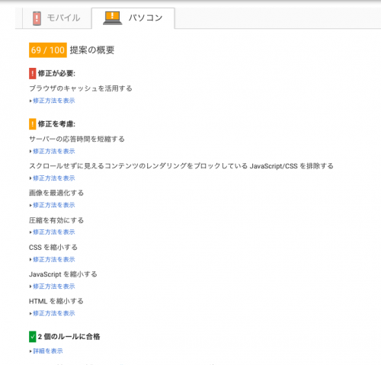This screenshot has height=365, width=381.
Task: Click the 圧縮を有効にする text
Action: (56, 220)
